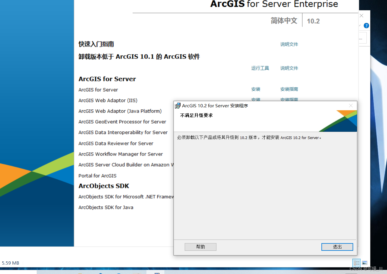
Task: Select ArcGIS Data Interoperability for Server row
Action: click(x=123, y=133)
